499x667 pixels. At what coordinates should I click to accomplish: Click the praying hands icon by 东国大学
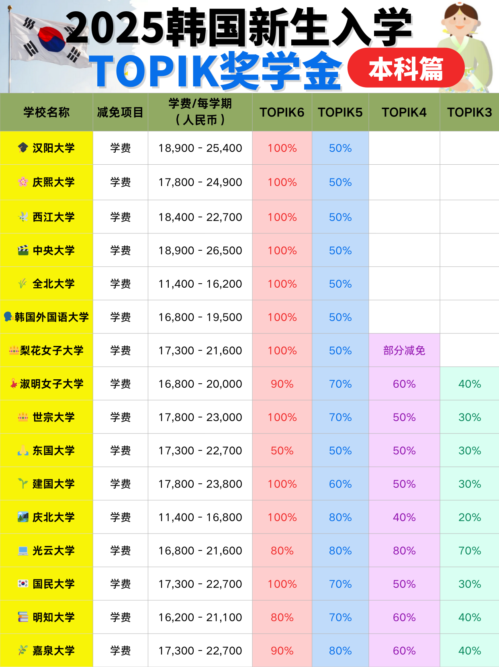click(x=23, y=450)
